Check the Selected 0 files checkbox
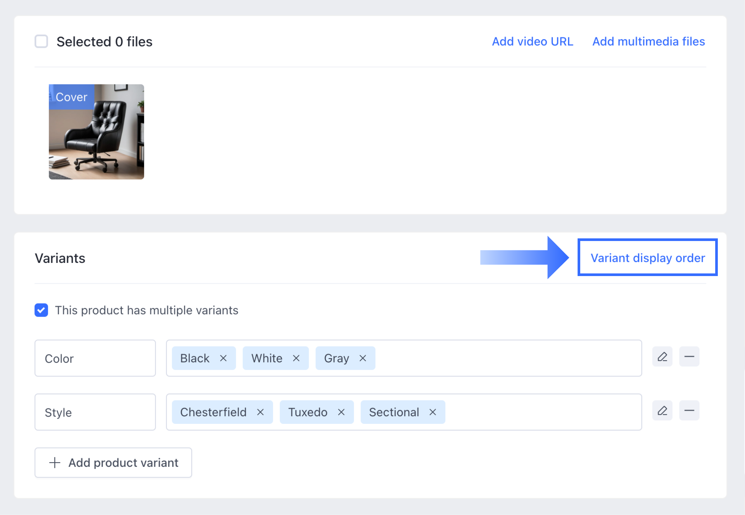745x515 pixels. pos(41,41)
